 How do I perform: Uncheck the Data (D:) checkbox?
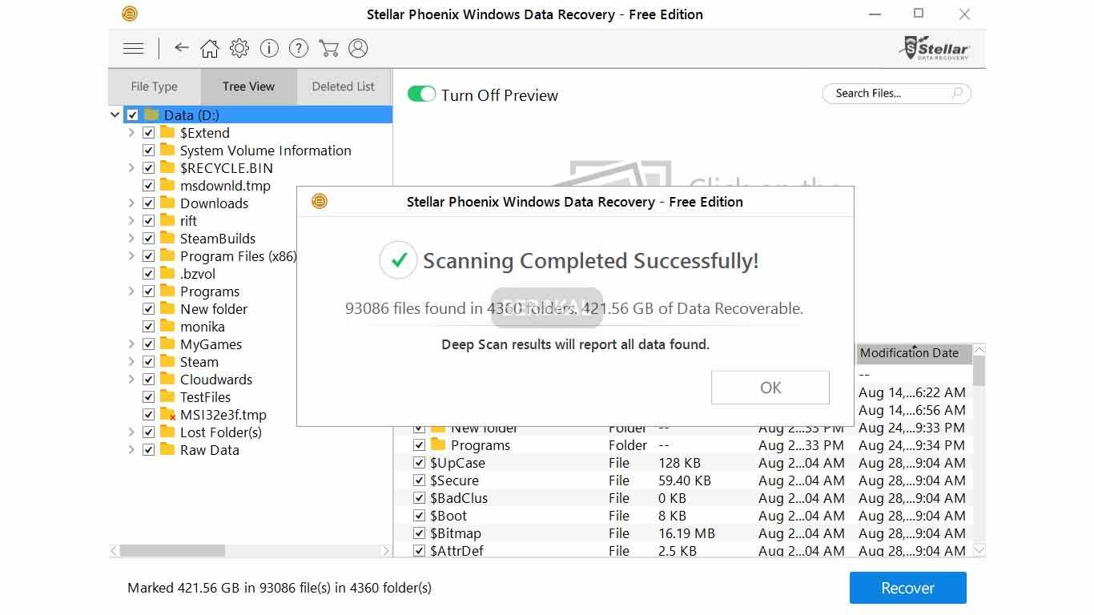tap(133, 115)
